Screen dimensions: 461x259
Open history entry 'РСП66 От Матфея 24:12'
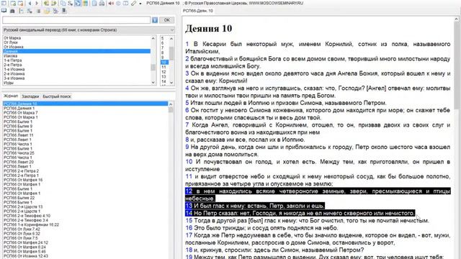85,242
